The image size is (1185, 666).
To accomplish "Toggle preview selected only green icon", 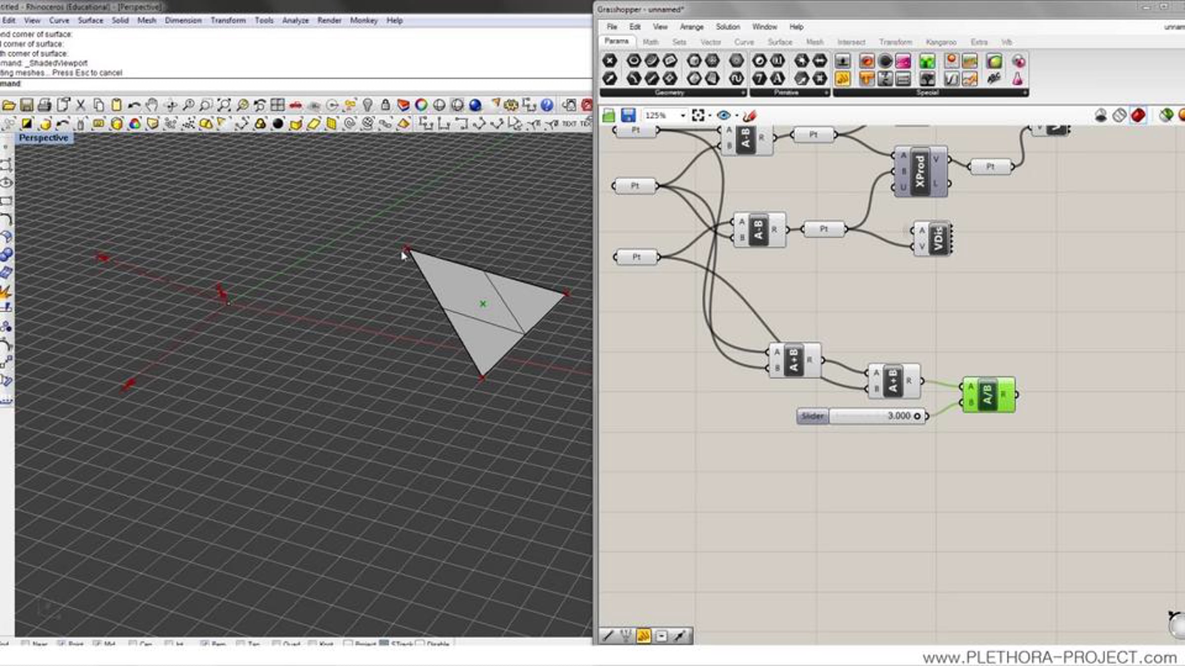I will [1166, 115].
